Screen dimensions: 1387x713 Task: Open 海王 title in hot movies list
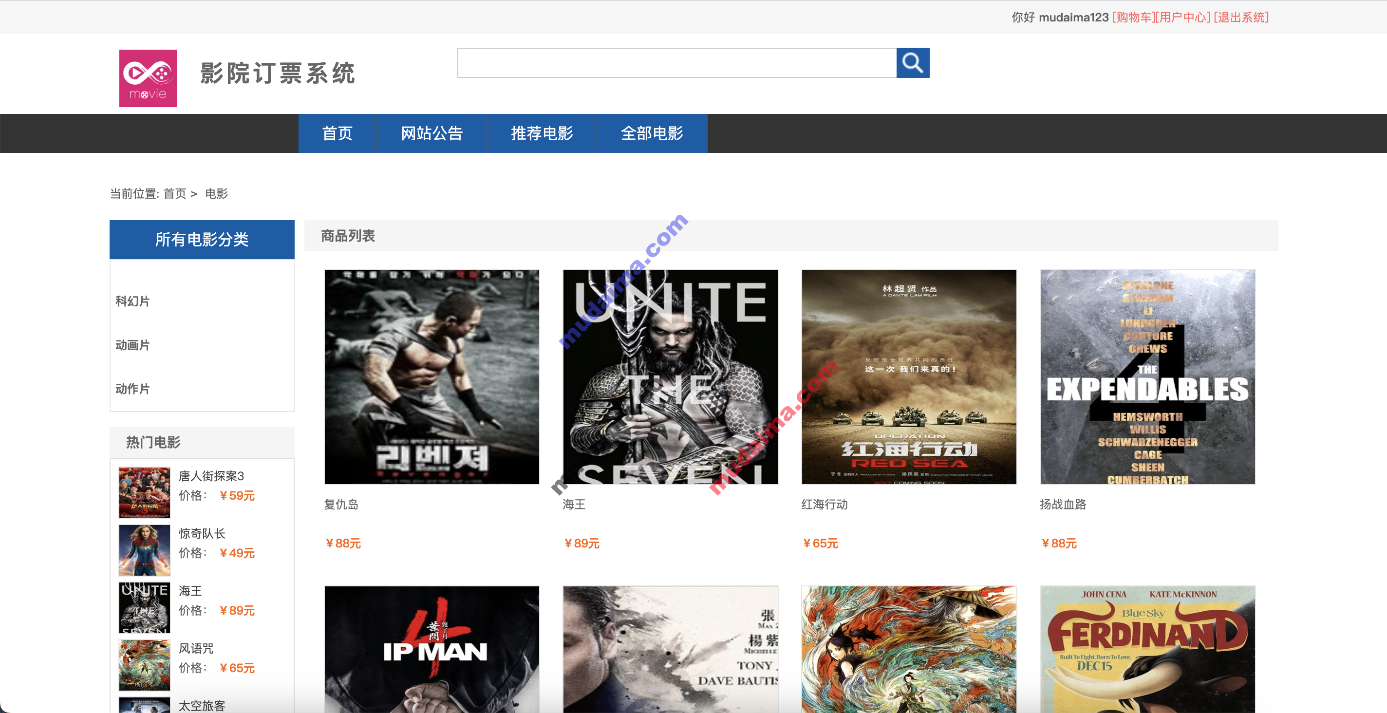(x=190, y=591)
